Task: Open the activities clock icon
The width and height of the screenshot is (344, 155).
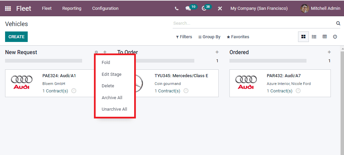Action: click(204, 8)
